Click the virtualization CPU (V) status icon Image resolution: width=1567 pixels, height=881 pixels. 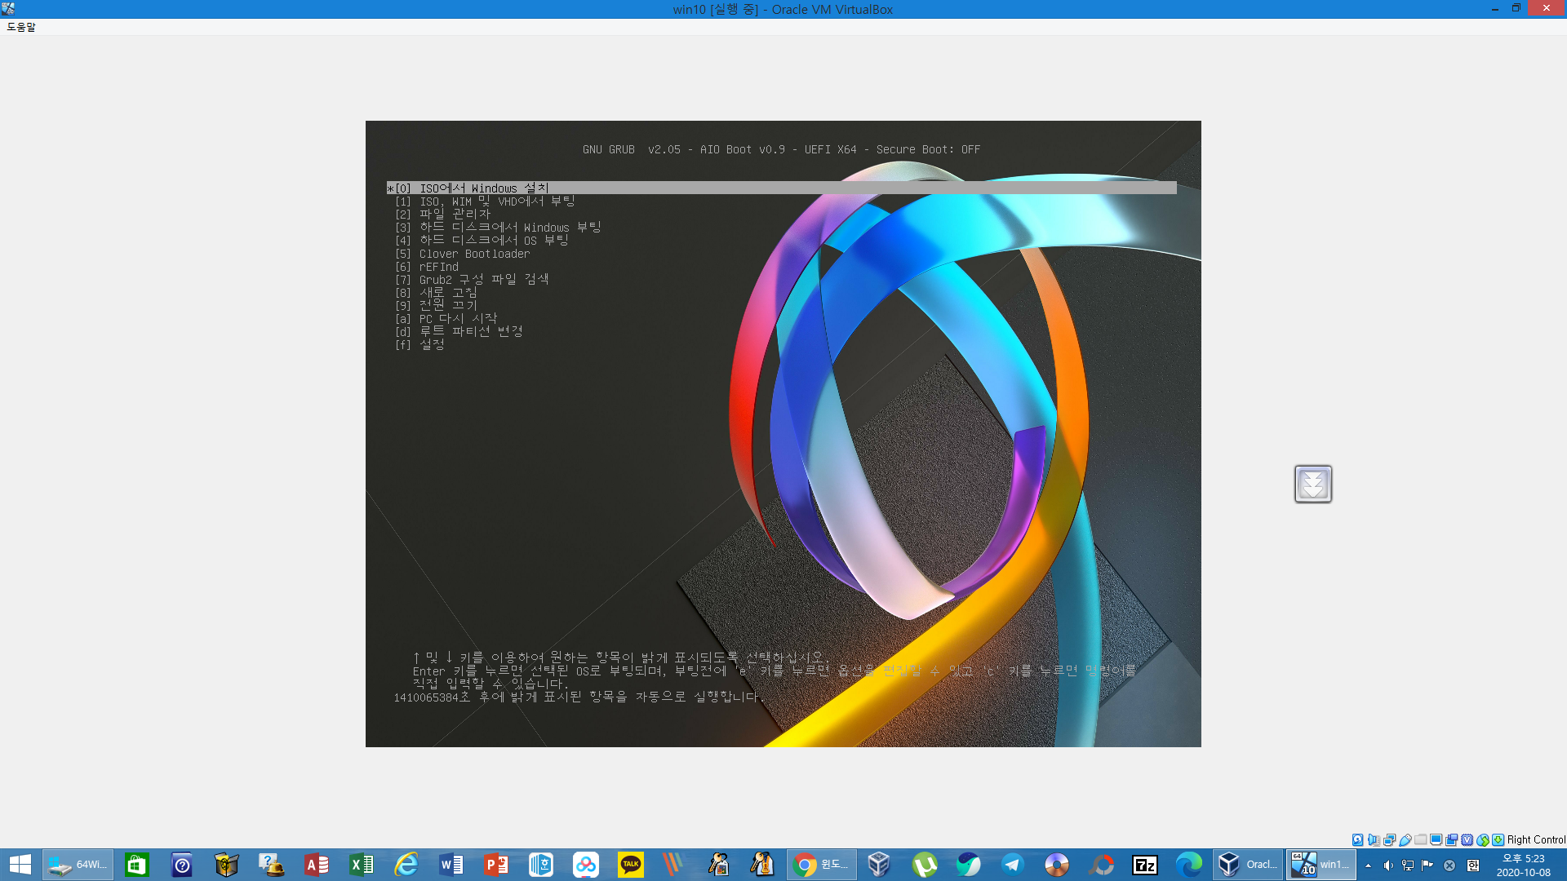coord(1467,839)
